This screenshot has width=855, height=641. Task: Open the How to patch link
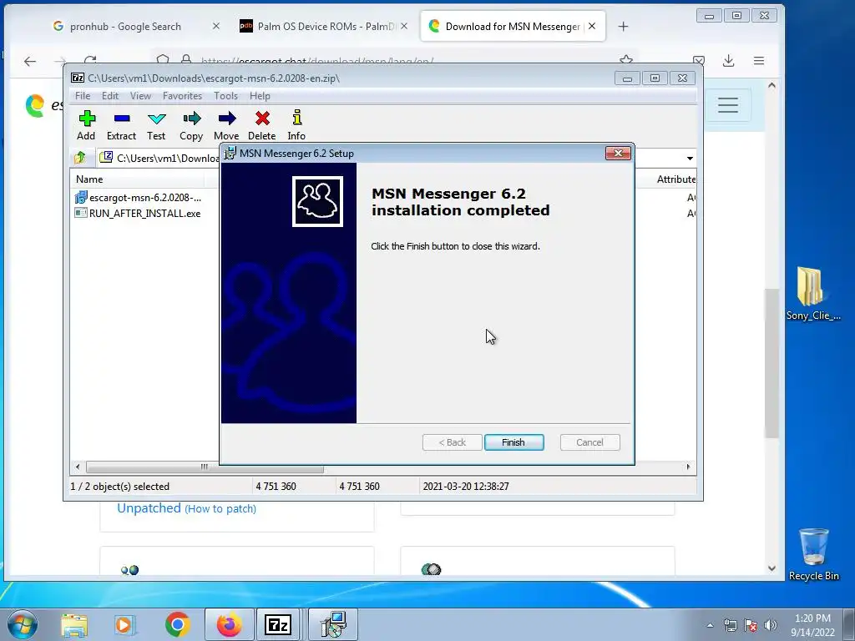[x=220, y=508]
